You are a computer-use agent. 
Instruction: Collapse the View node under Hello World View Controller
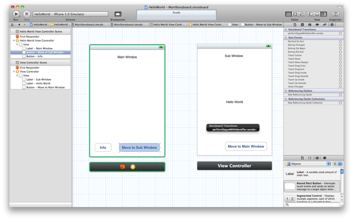click(17, 44)
